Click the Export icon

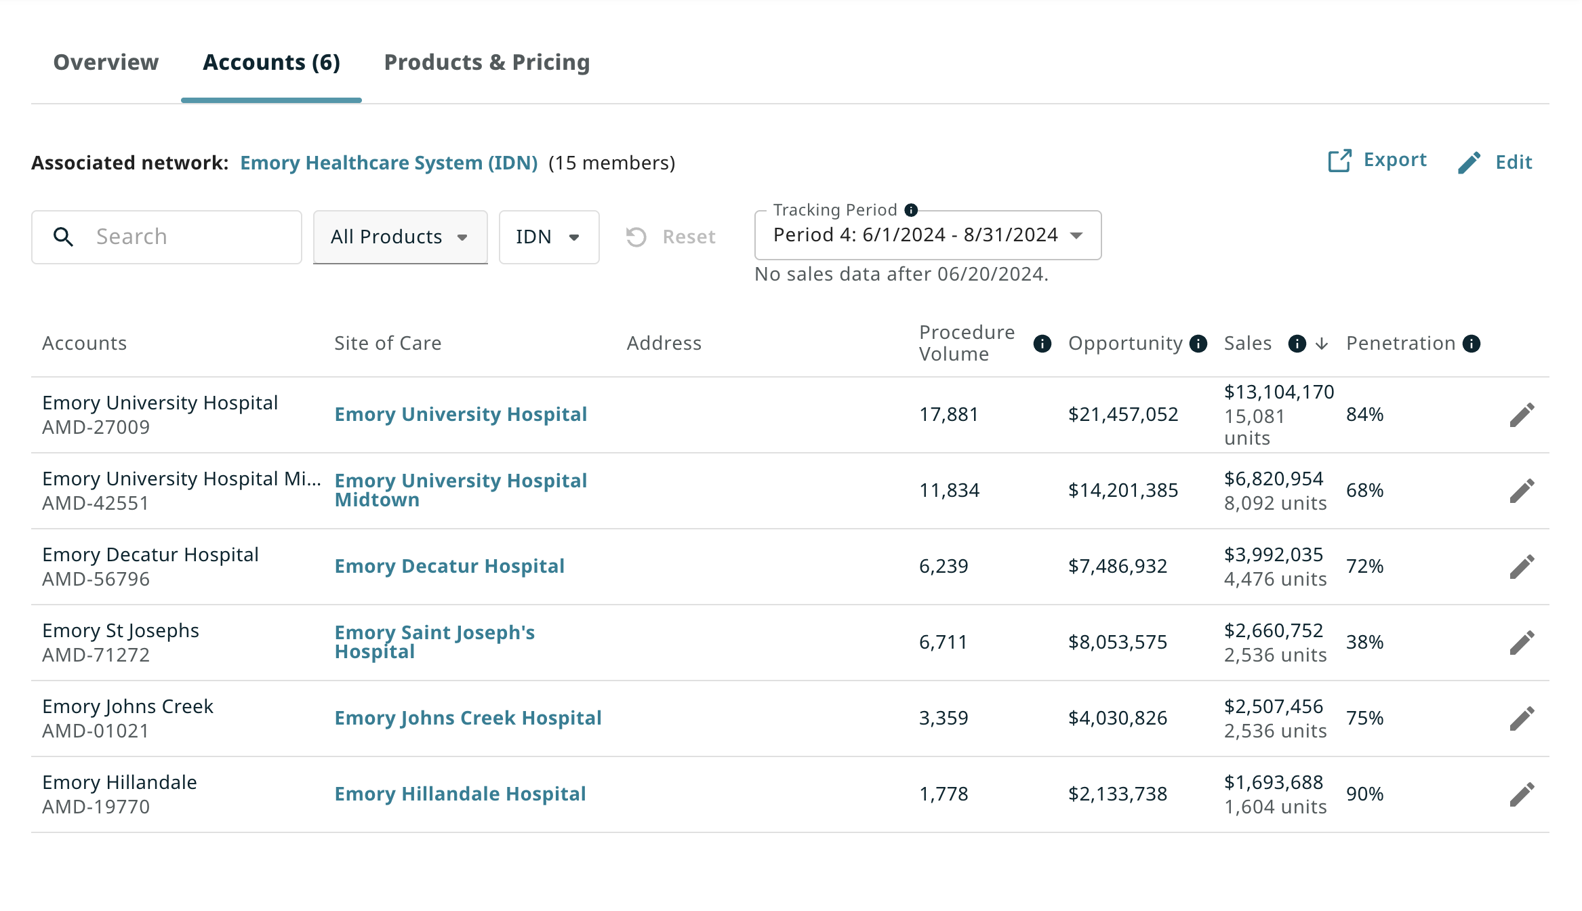1339,161
